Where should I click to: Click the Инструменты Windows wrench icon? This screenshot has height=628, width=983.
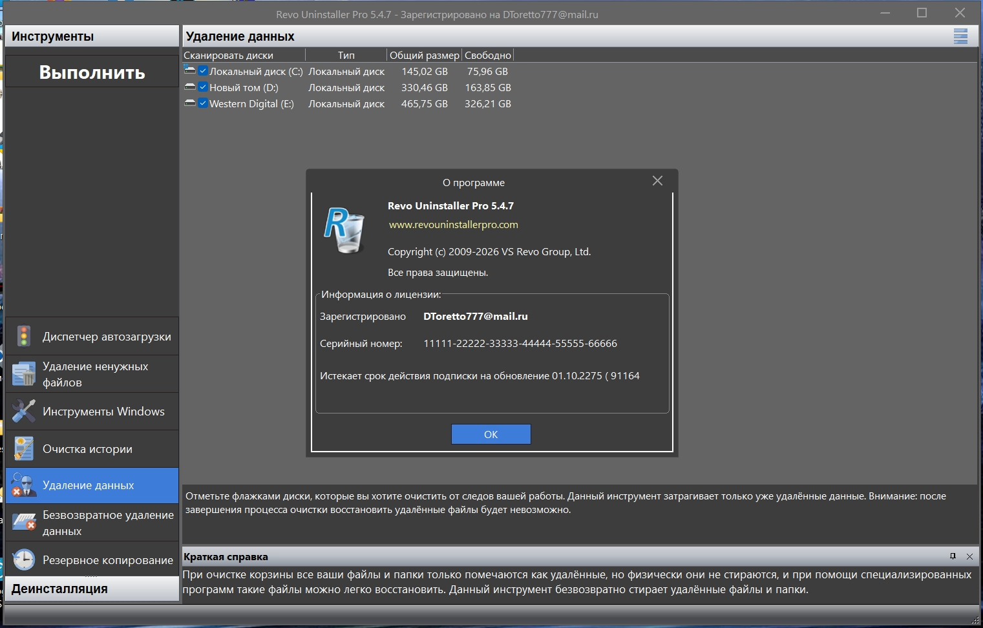[x=24, y=412]
